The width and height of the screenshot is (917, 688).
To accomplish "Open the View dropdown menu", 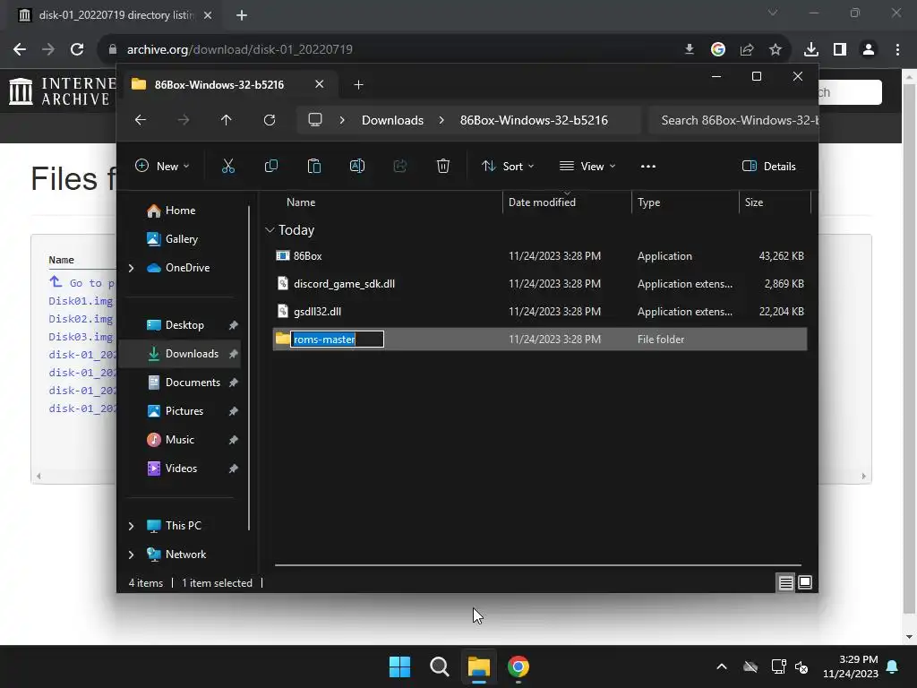I will 587,166.
